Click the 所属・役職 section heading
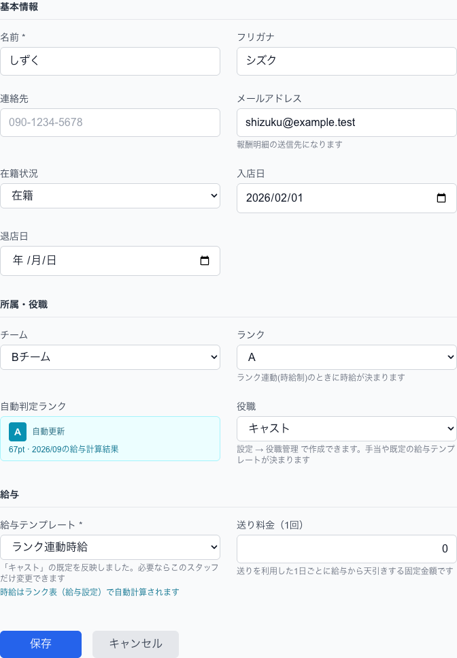457x658 pixels. click(24, 304)
